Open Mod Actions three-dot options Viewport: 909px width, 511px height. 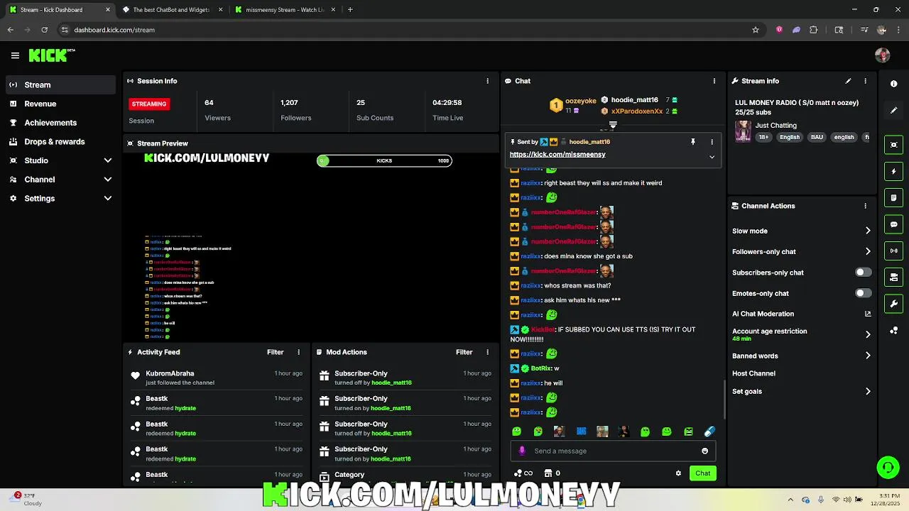[x=487, y=352]
